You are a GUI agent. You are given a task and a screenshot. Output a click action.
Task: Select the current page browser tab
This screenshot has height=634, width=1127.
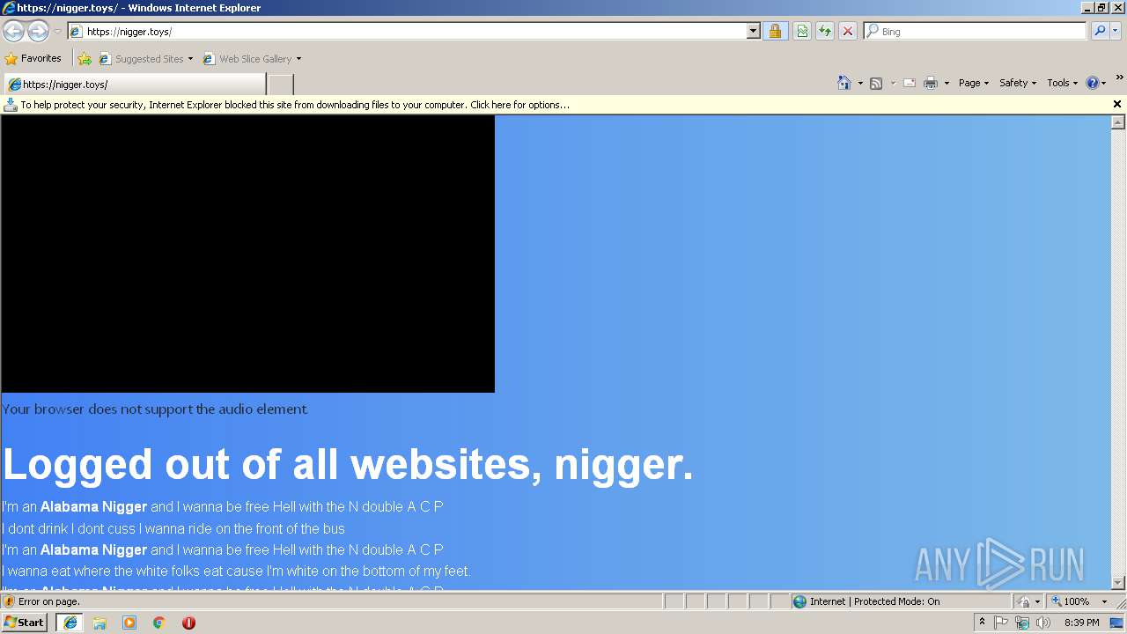pos(135,85)
